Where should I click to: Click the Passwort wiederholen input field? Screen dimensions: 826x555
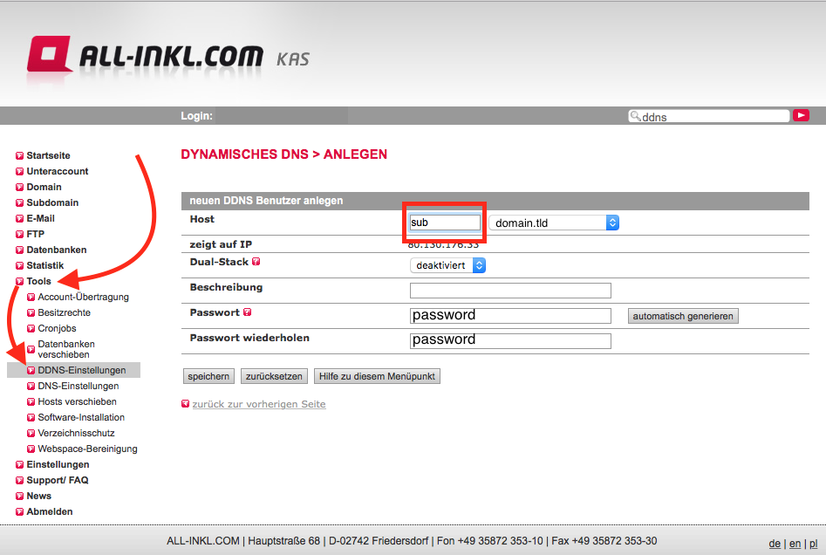(x=510, y=341)
